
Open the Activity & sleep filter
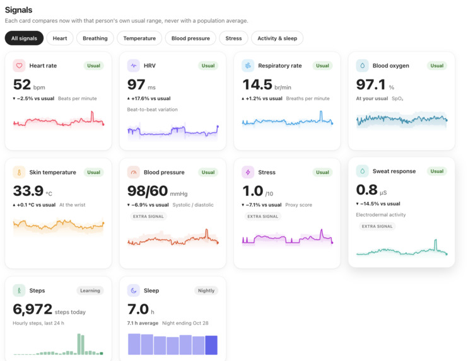pyautogui.click(x=277, y=38)
